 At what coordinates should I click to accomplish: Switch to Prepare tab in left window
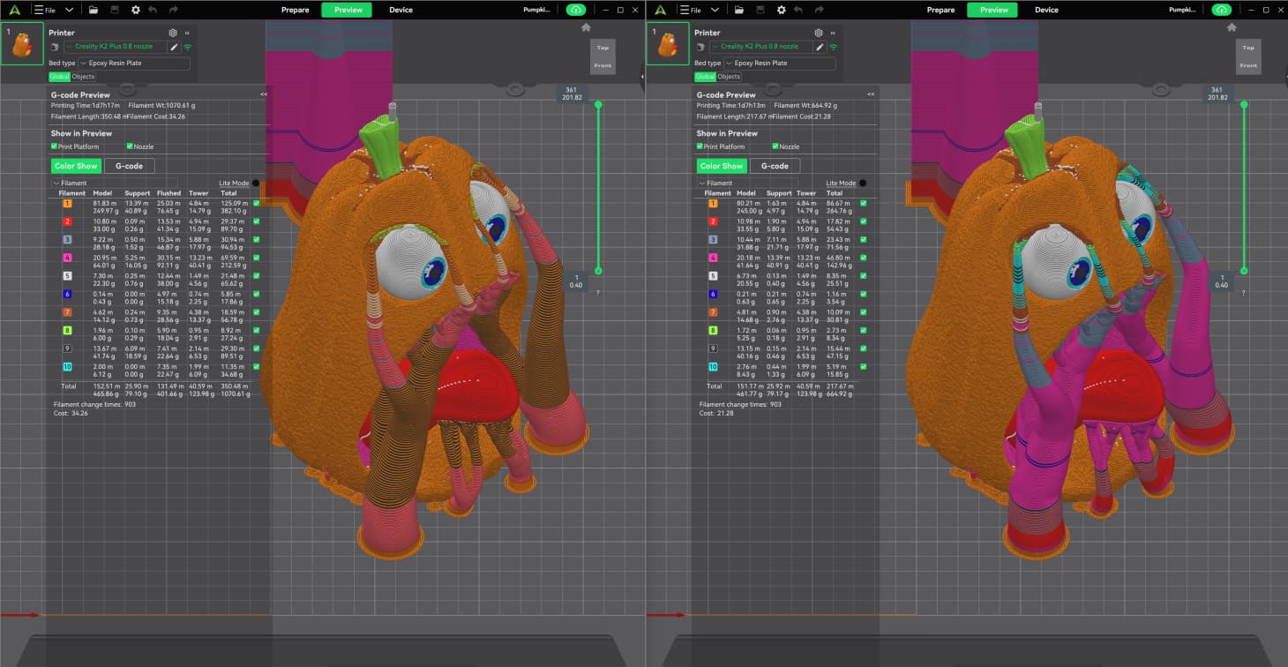[296, 10]
